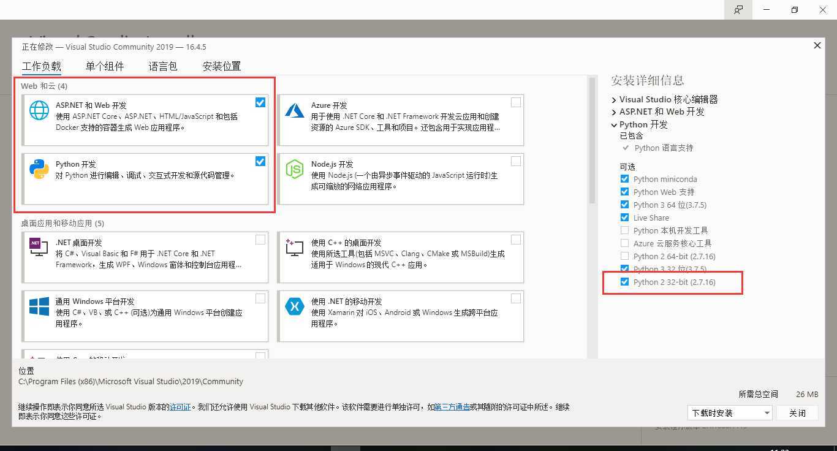This screenshot has width=837, height=451.
Task: Toggle Python 3 64 位 (3.7.5) option
Action: pos(624,205)
